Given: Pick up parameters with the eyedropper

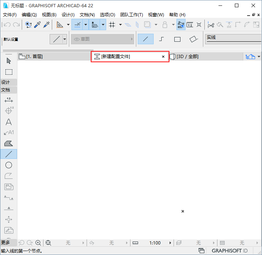Looking at the screenshot, I should tap(37, 25).
